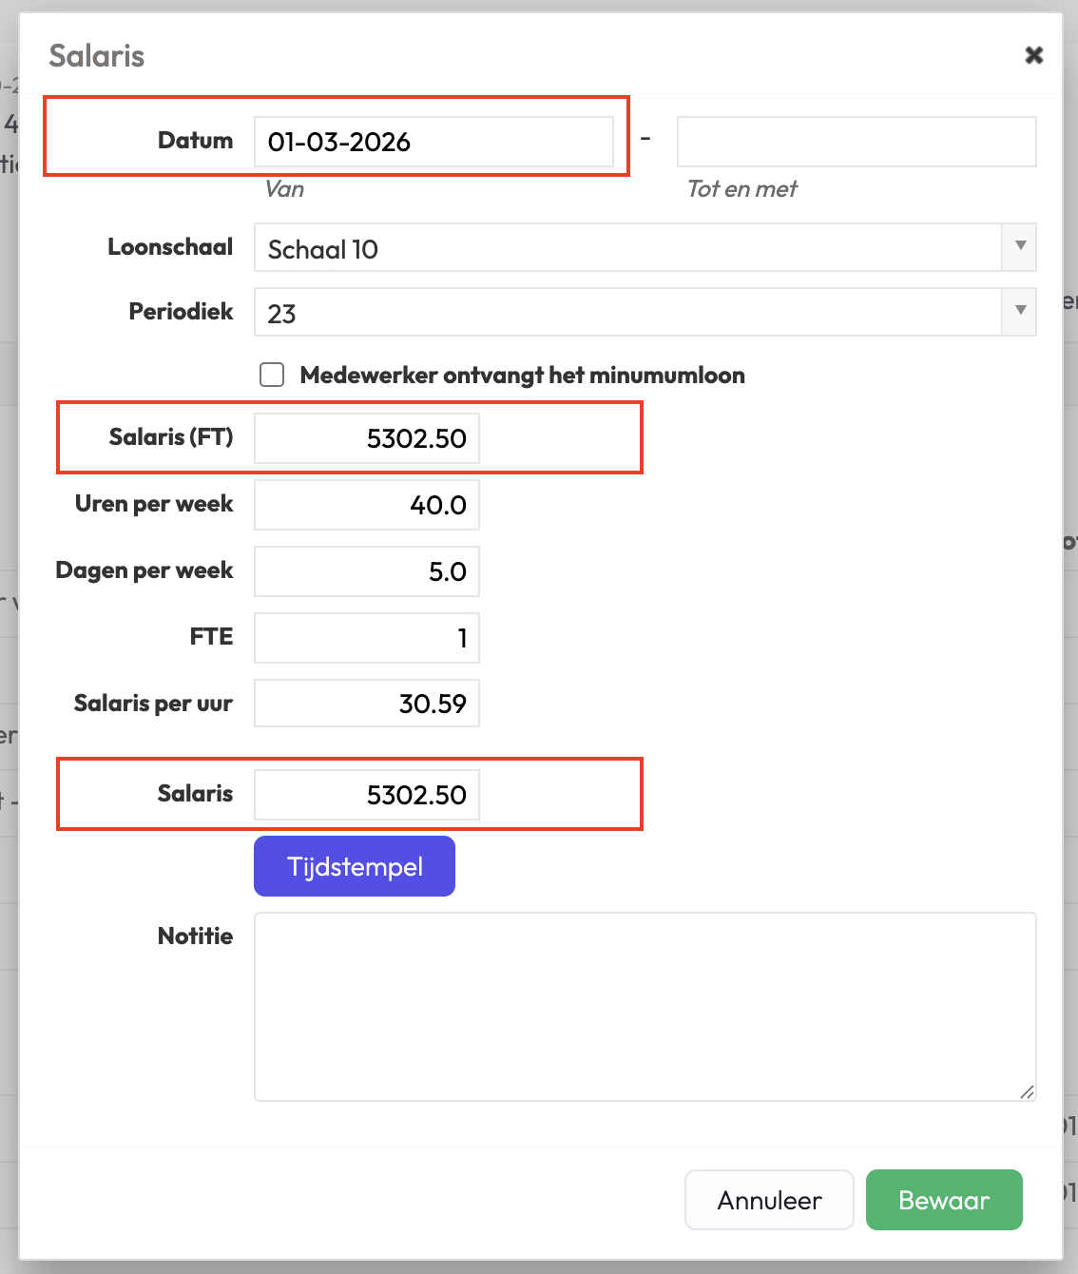
Task: Click the FTE input field
Action: pos(367,638)
